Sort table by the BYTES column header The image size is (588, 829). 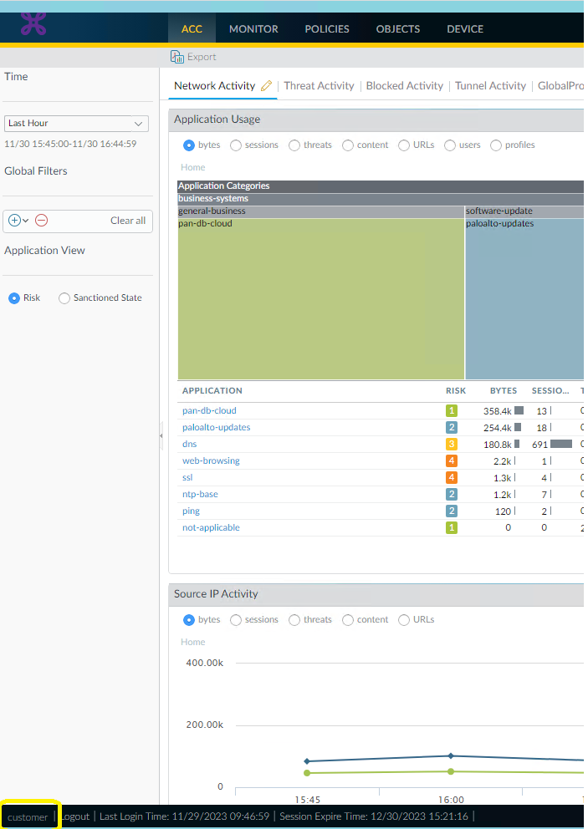point(503,390)
